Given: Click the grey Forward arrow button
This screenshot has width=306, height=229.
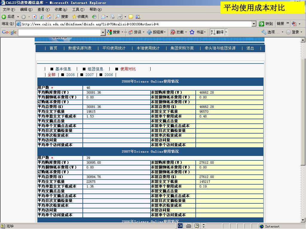Looking at the screenshot, I should [23, 17].
